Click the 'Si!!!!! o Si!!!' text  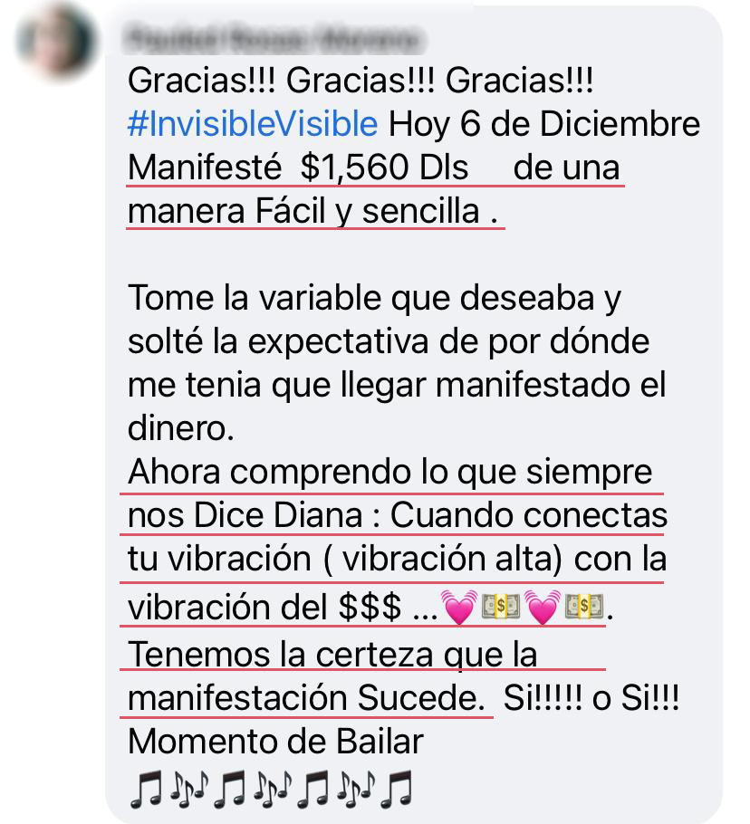591,698
